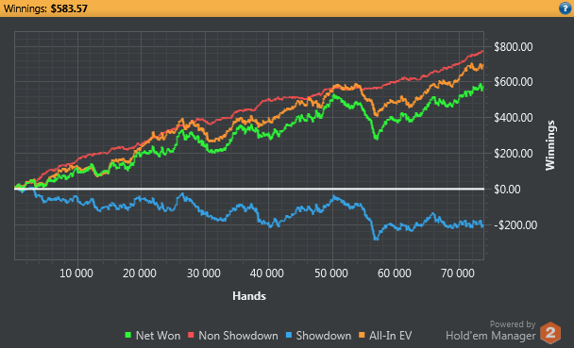Screen dimensions: 574x348
Task: Click the $800.00 y-axis label
Action: tap(514, 47)
